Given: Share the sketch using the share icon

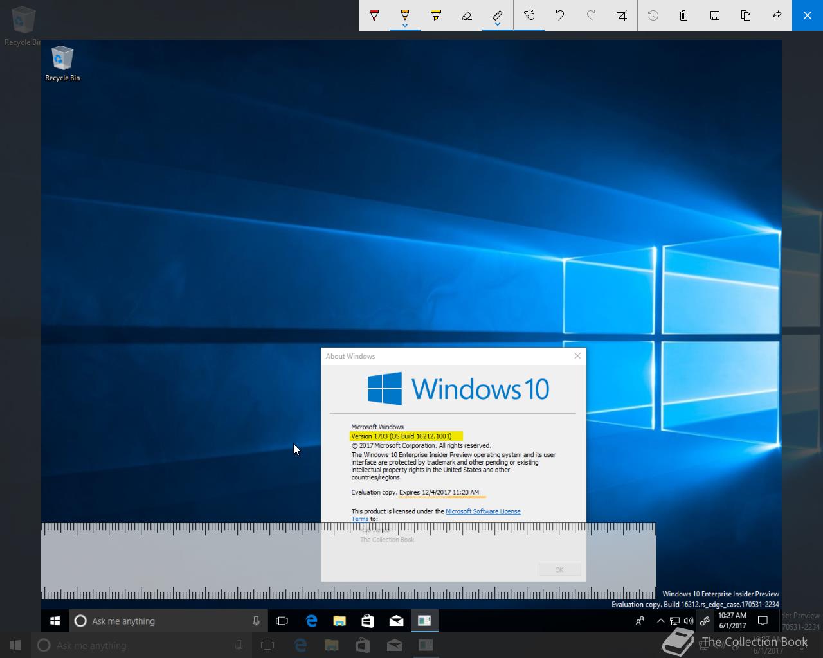Looking at the screenshot, I should pyautogui.click(x=777, y=15).
